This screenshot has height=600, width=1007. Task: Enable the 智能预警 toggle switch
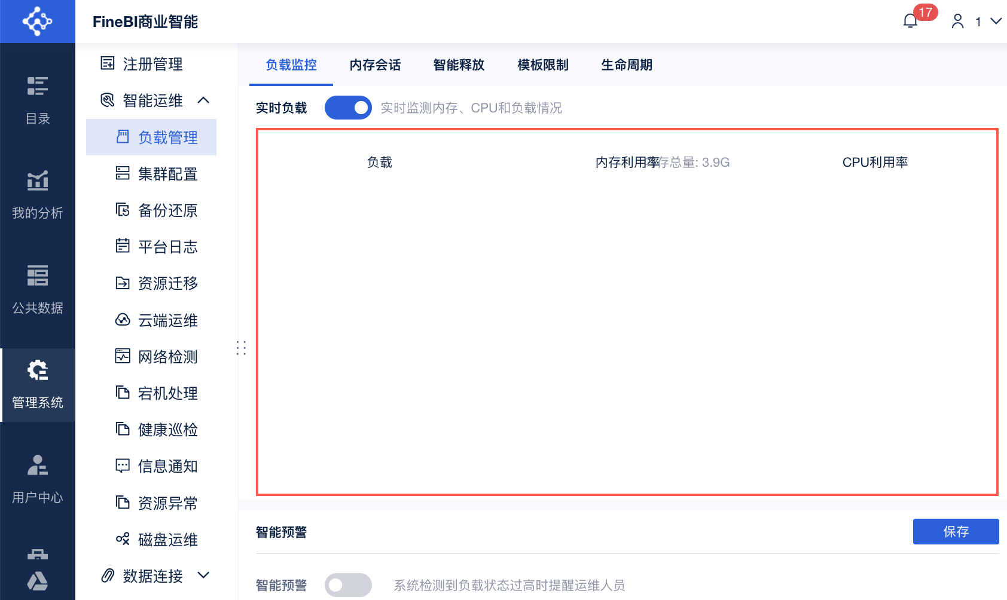click(x=348, y=585)
